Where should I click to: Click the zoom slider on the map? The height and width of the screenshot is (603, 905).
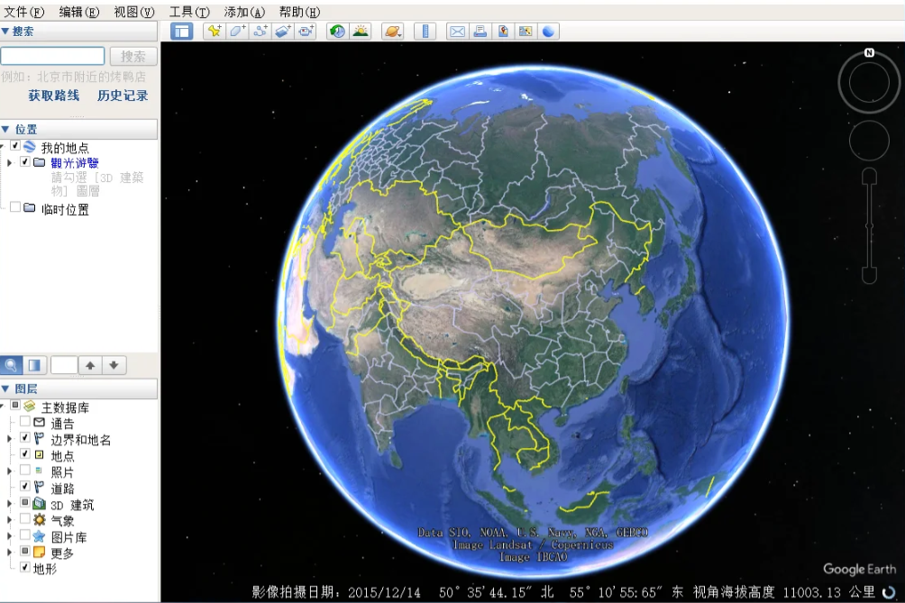tap(869, 225)
